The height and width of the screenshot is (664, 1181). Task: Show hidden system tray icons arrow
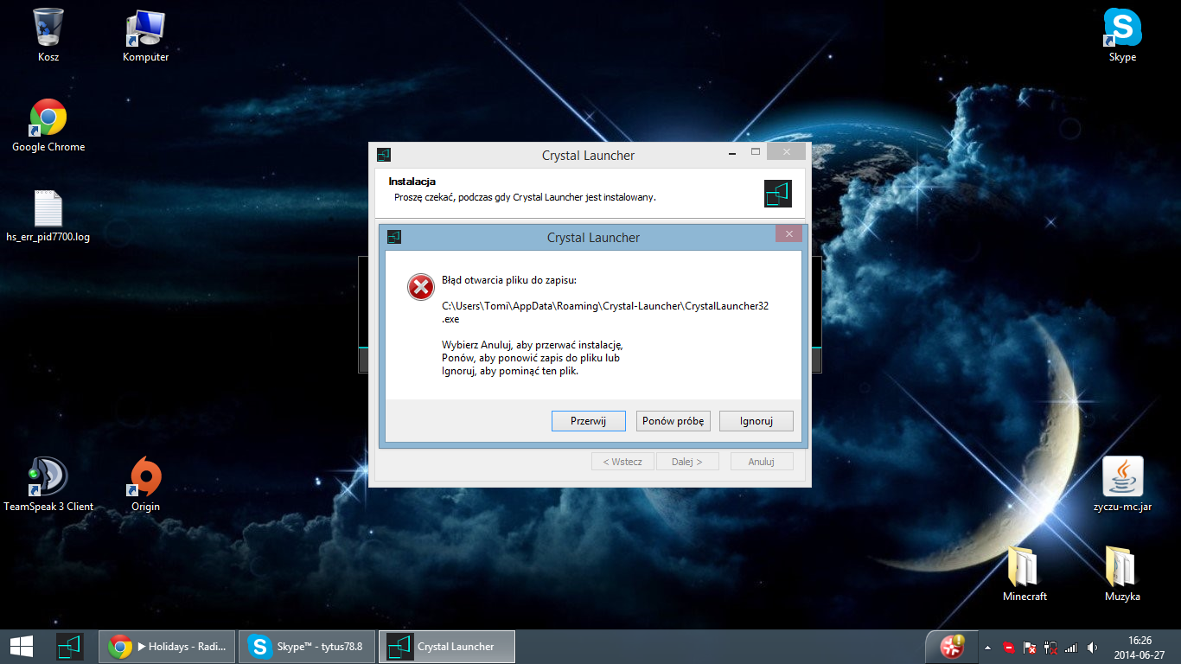point(987,647)
